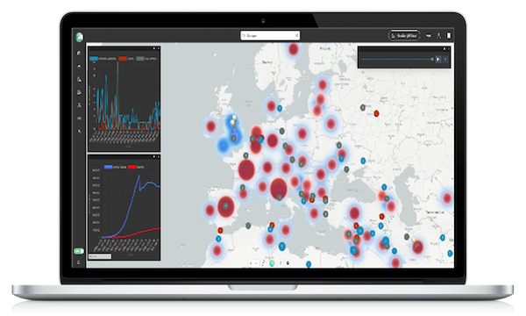This screenshot has height=316, width=526.
Task: Open the document-style sidebar icon
Action: click(79, 92)
